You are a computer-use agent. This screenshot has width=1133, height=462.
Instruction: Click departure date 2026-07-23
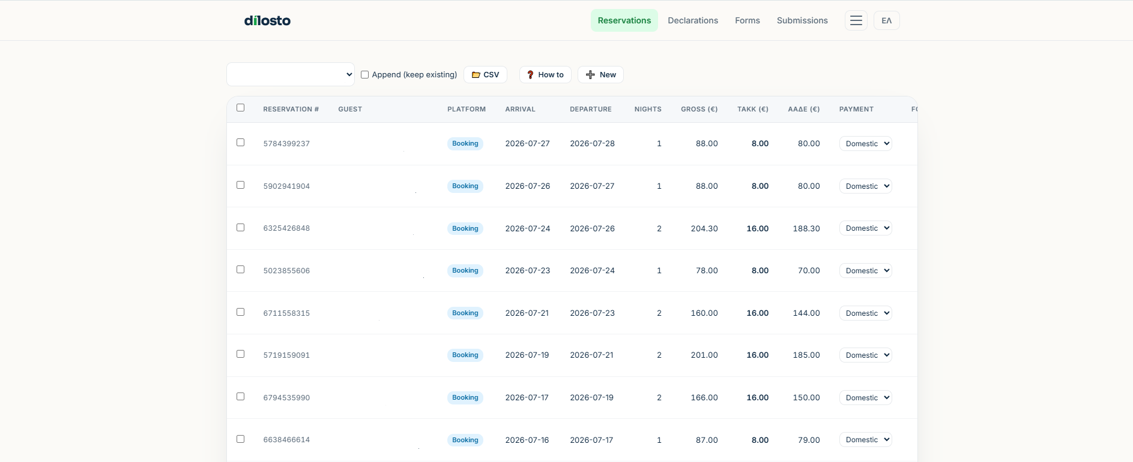pyautogui.click(x=592, y=313)
